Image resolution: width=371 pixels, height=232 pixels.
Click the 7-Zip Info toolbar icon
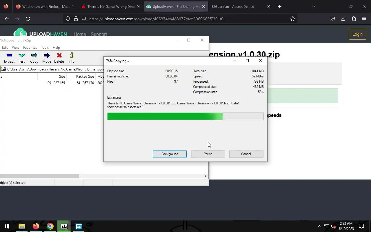pyautogui.click(x=71, y=58)
